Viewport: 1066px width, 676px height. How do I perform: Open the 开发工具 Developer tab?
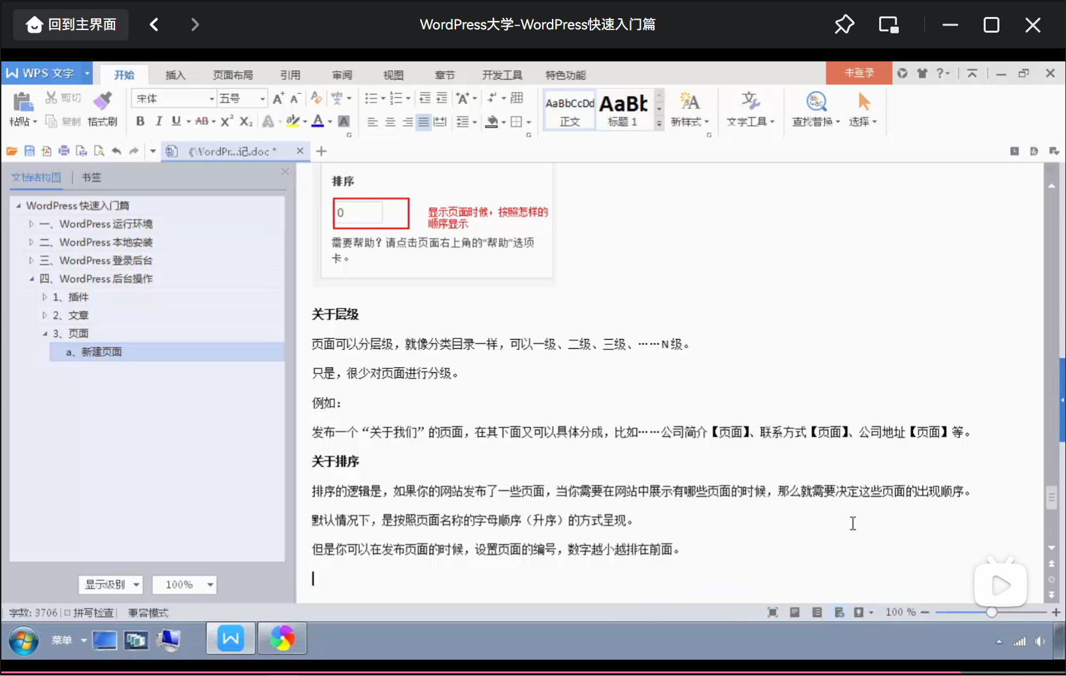click(502, 75)
